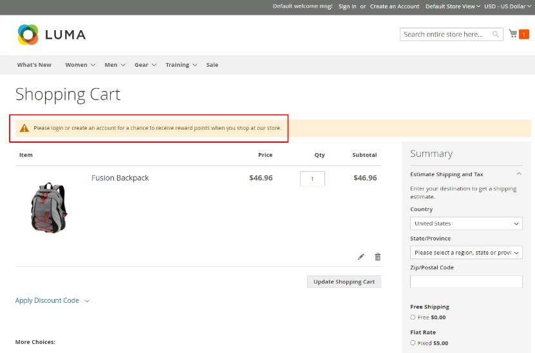Open the State/Province dropdown
Image resolution: width=535 pixels, height=353 pixels.
tap(466, 253)
